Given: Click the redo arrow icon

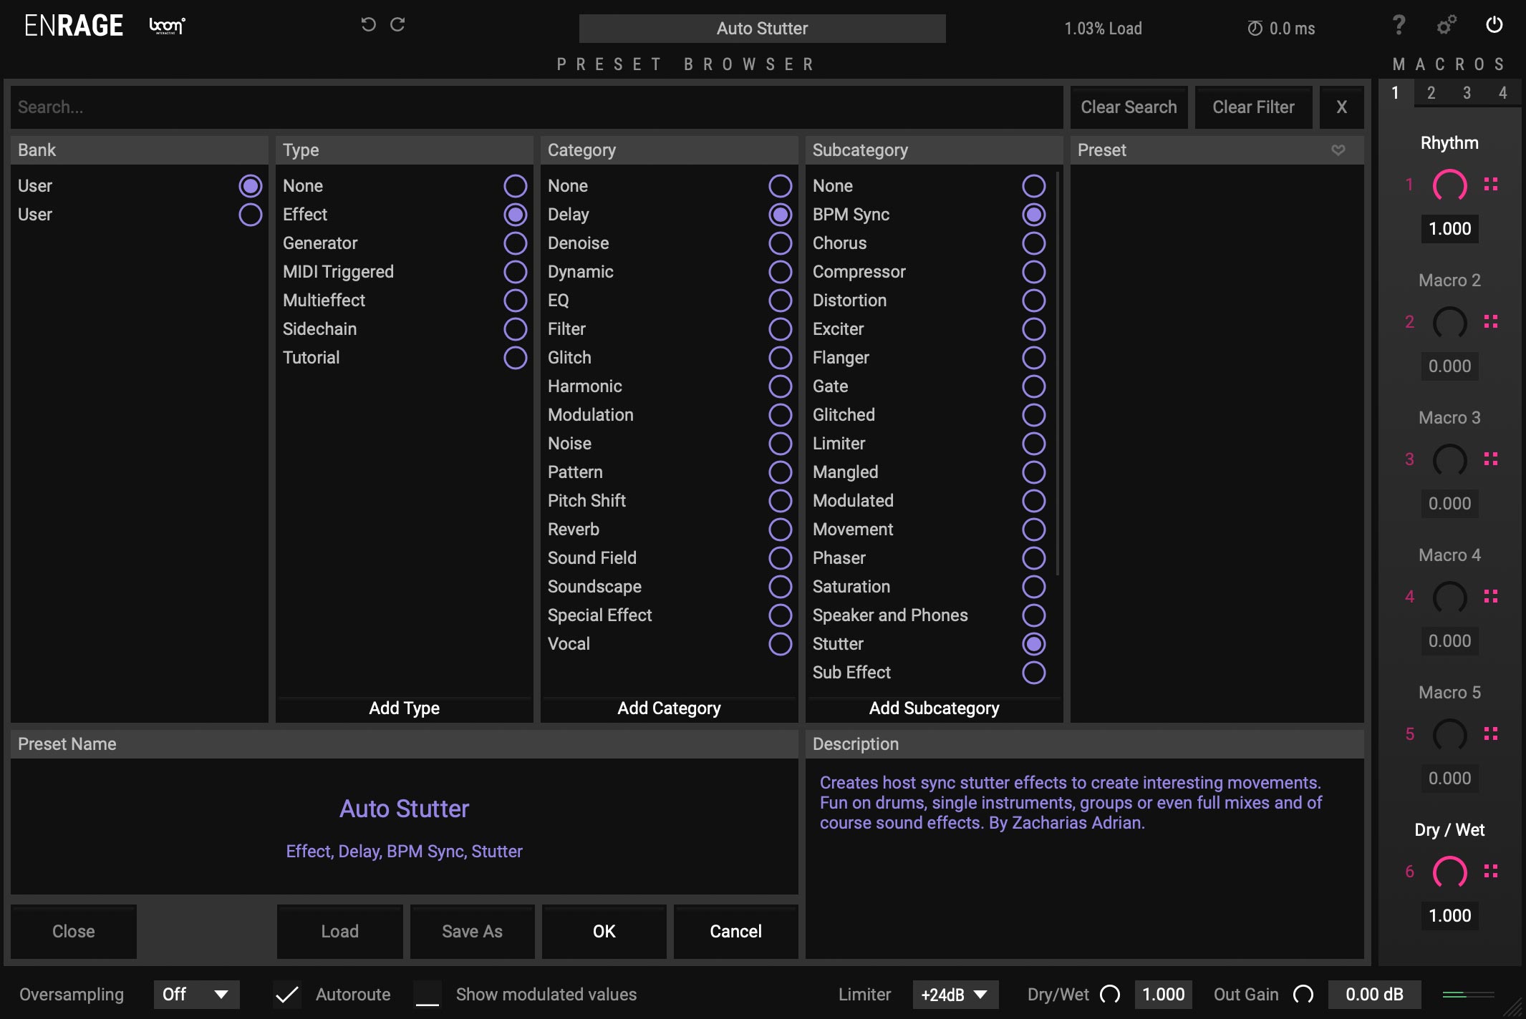Looking at the screenshot, I should point(397,25).
